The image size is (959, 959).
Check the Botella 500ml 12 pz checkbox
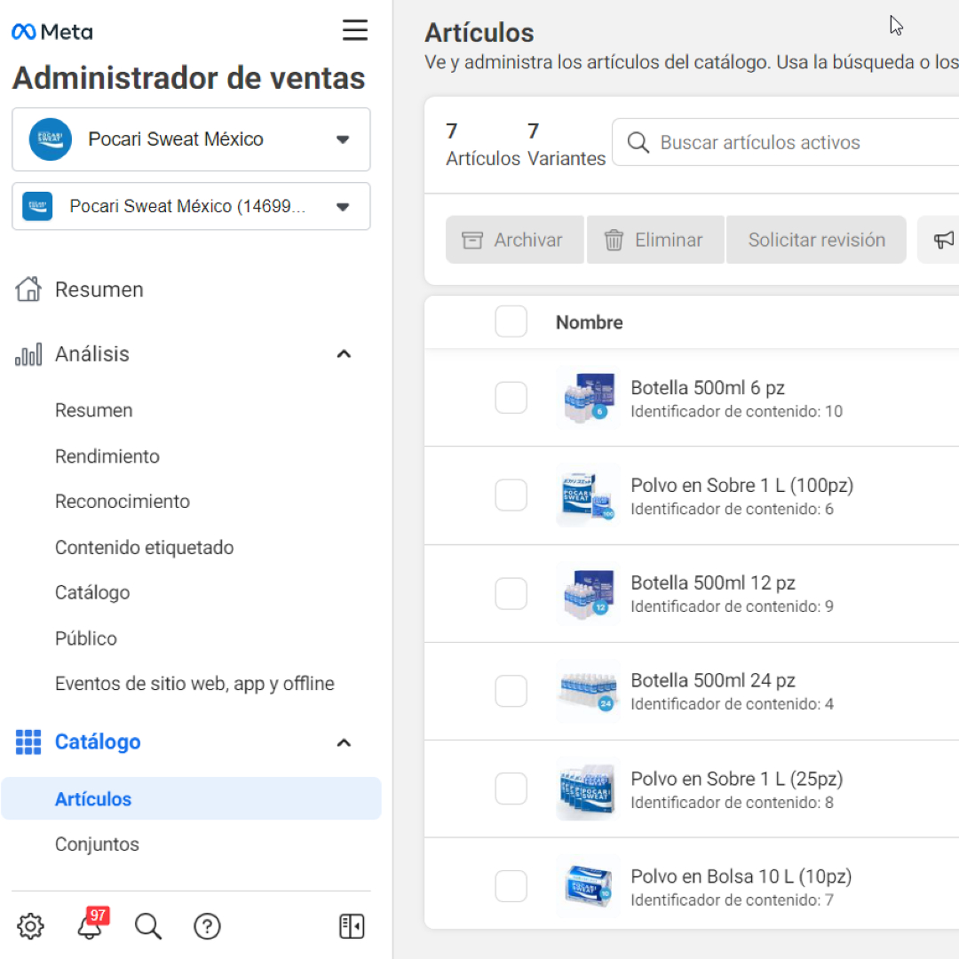(511, 593)
